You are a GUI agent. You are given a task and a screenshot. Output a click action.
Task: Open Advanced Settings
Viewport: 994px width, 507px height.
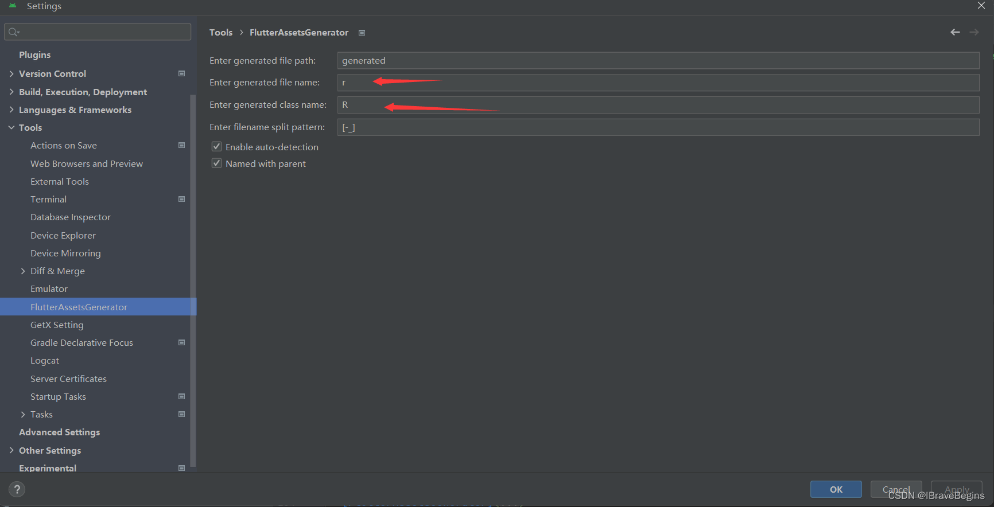pos(60,432)
